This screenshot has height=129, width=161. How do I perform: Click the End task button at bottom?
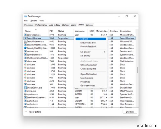pos(130,112)
